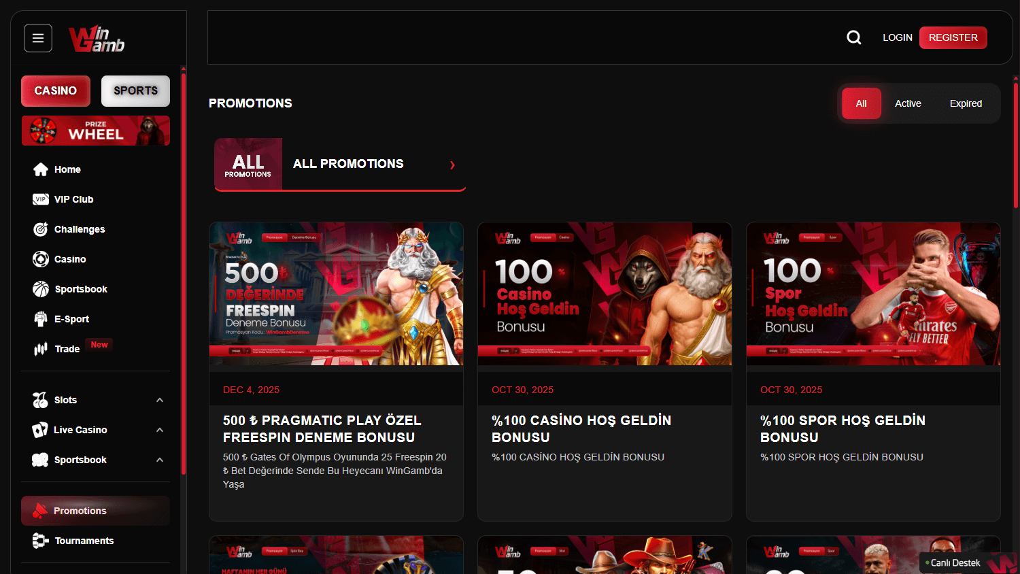
Task: Select the Sportsbook basketball icon
Action: coord(41,289)
